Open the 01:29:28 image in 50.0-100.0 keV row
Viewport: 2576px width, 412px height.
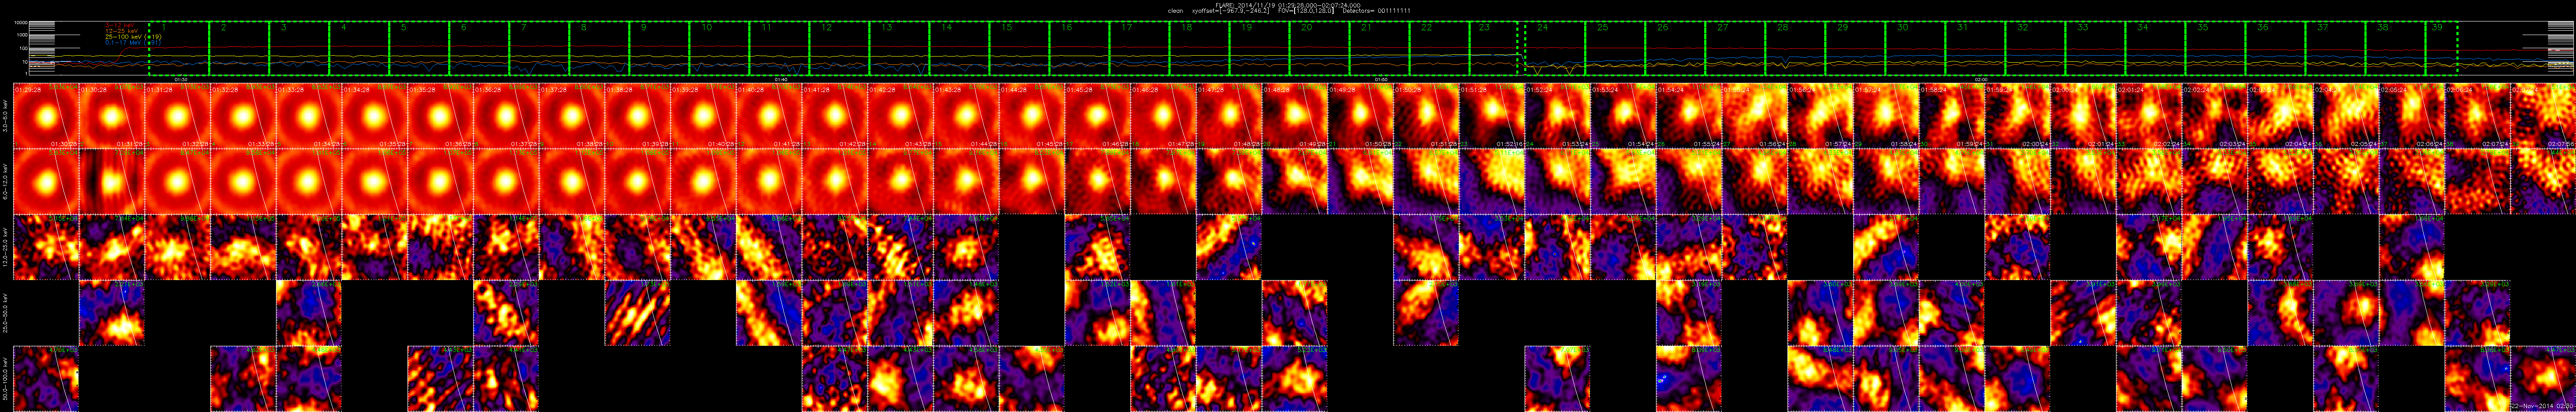(46, 379)
